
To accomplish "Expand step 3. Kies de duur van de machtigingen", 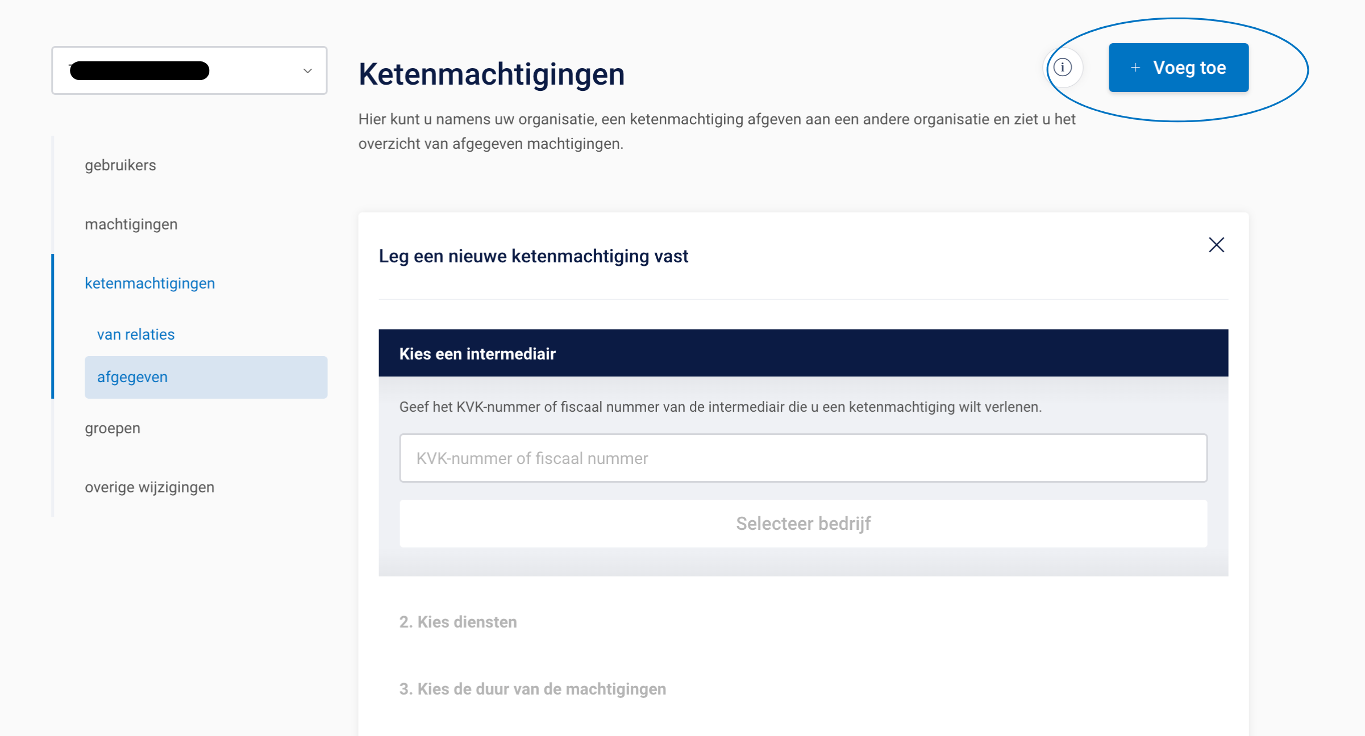I will tap(532, 689).
